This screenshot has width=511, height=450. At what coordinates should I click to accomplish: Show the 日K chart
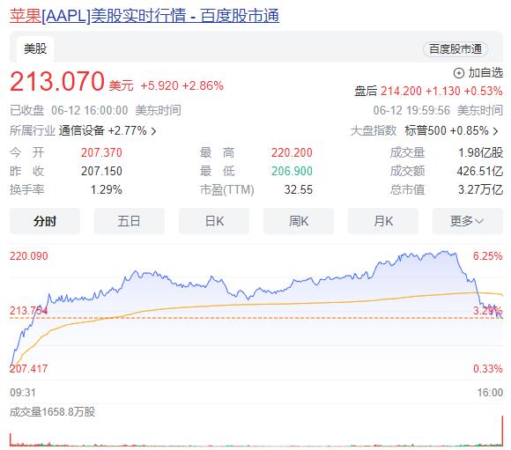[214, 221]
